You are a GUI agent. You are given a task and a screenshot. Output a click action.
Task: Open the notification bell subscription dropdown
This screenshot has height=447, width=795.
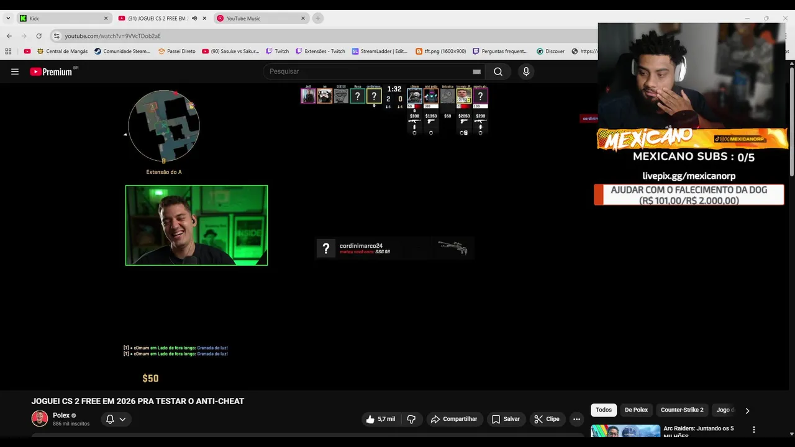coord(116,419)
